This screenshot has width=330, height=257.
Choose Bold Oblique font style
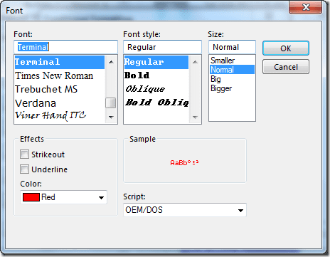click(156, 103)
